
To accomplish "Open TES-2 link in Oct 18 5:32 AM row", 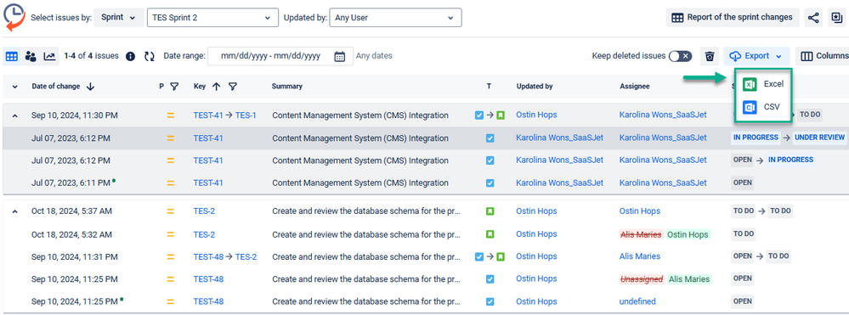I will [x=204, y=234].
